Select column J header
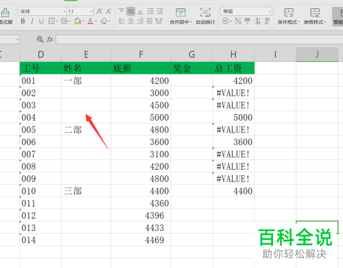This screenshot has height=268, width=343. 317,54
